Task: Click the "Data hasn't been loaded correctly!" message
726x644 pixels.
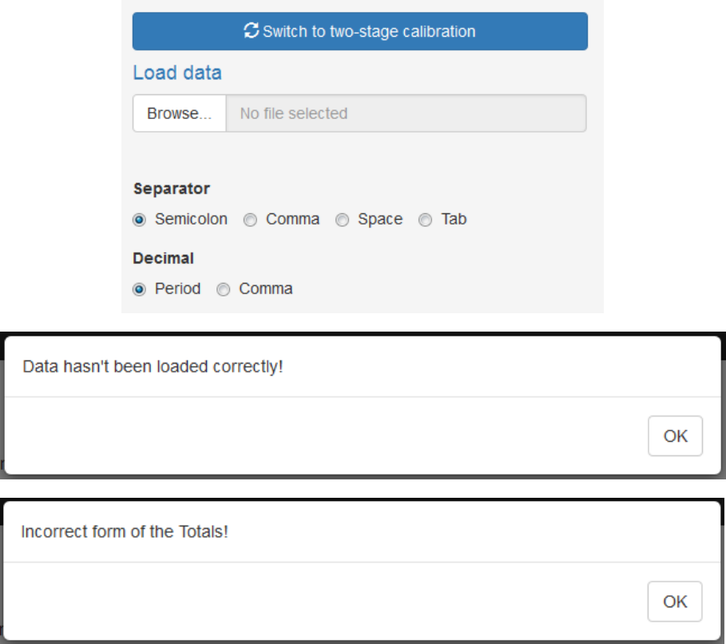Action: click(x=153, y=368)
